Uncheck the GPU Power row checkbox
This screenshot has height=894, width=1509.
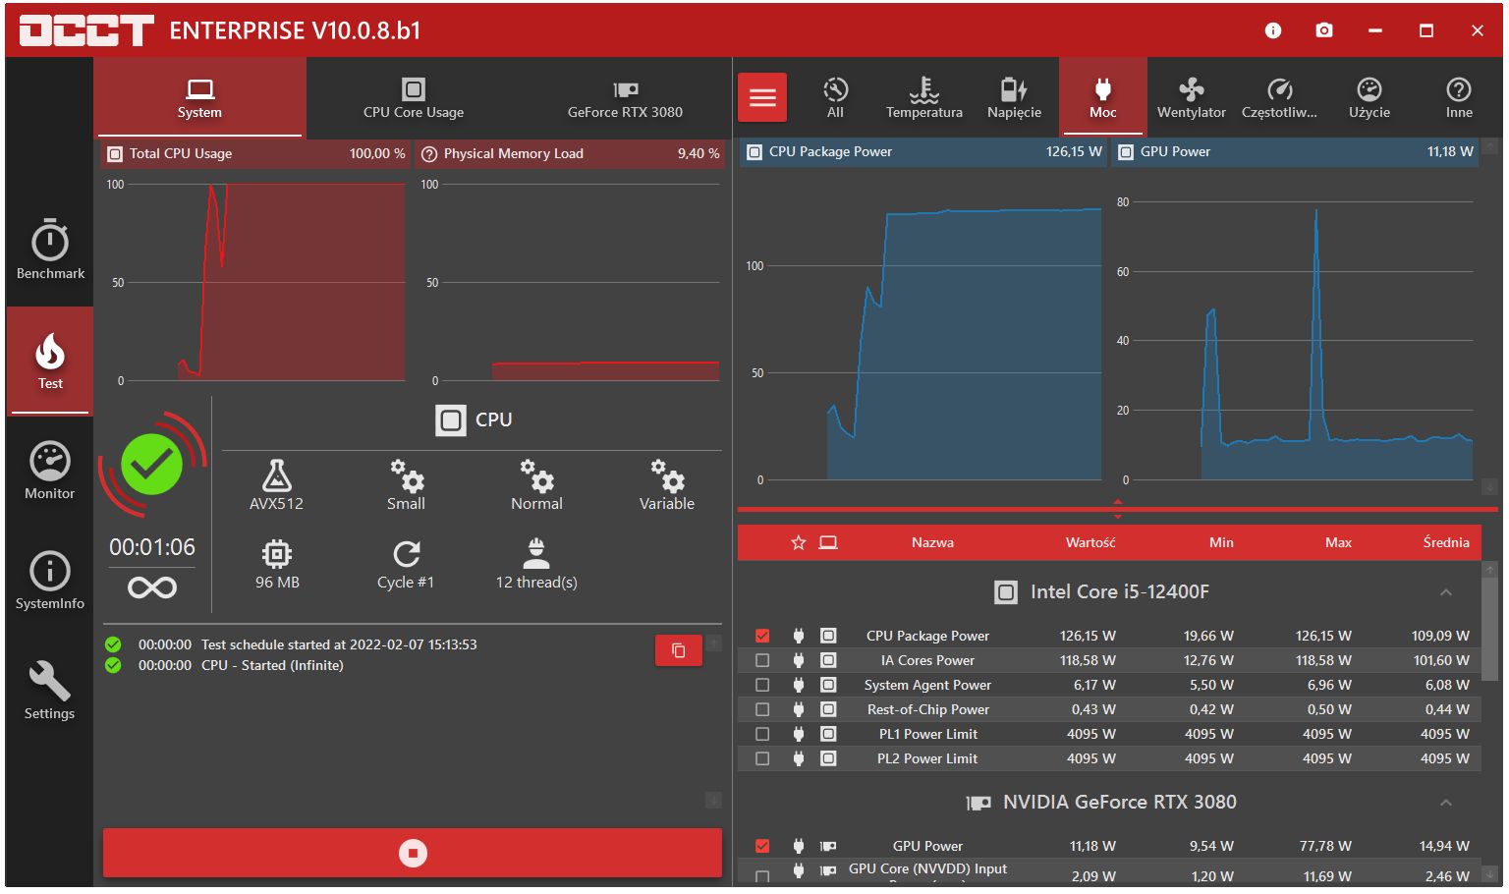[x=762, y=846]
